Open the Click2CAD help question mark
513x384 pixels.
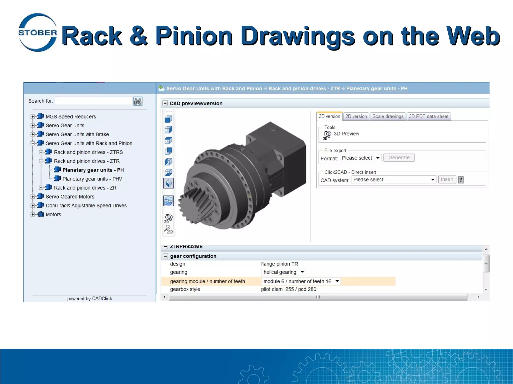(x=461, y=180)
